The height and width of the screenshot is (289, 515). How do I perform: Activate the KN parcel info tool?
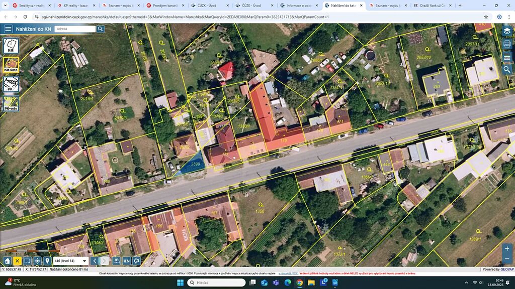pyautogui.click(x=126, y=261)
